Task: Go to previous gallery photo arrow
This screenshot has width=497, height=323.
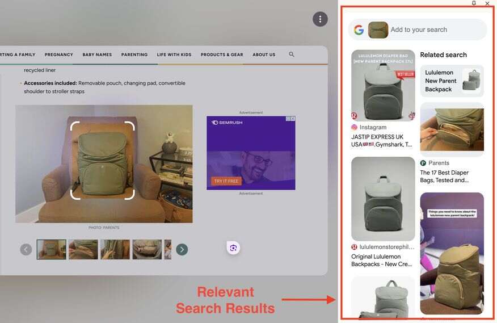Action: pos(26,249)
